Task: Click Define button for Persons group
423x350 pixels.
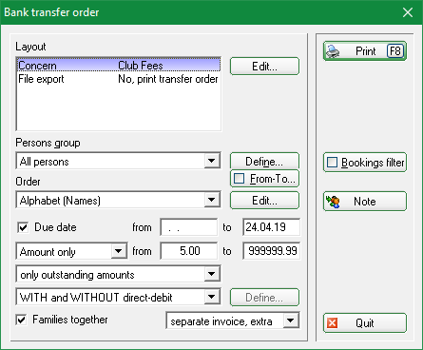Action: click(264, 161)
